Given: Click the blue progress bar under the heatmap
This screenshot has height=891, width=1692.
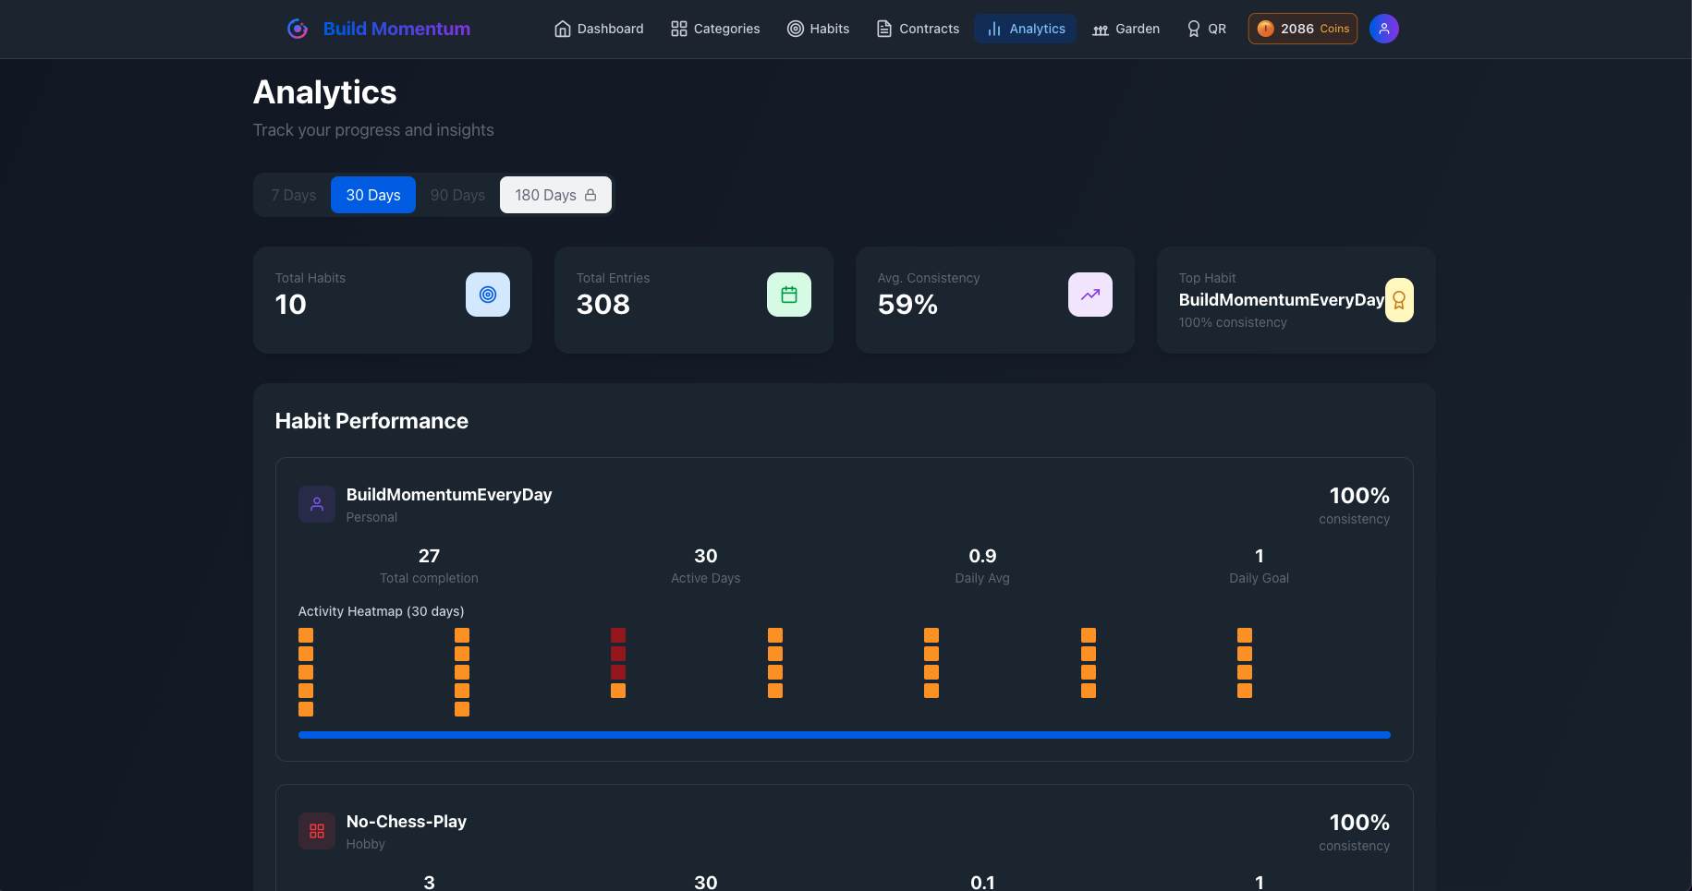Looking at the screenshot, I should [x=843, y=735].
